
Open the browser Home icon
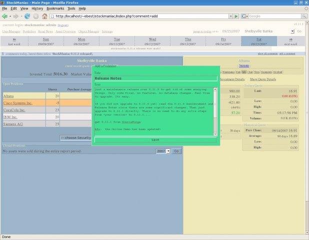coord(44,16)
